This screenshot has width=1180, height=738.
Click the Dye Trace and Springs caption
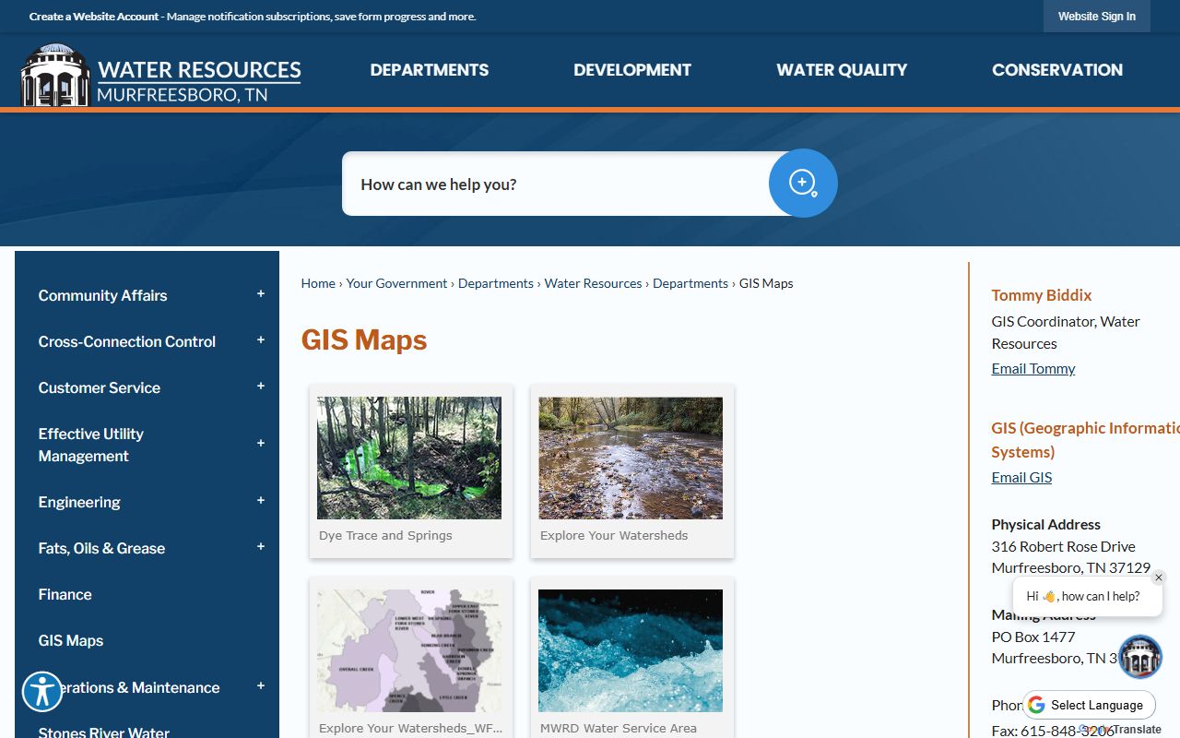385,535
